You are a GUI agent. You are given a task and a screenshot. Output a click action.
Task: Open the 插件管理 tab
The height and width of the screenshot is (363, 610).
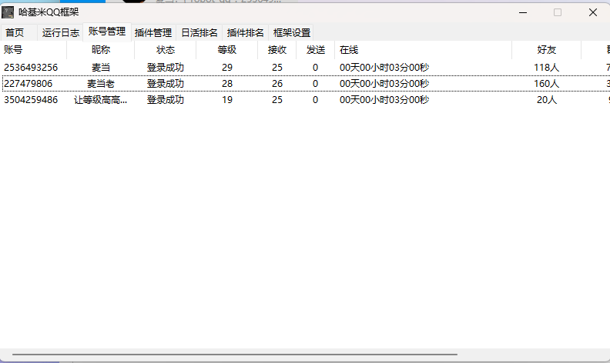coord(153,33)
